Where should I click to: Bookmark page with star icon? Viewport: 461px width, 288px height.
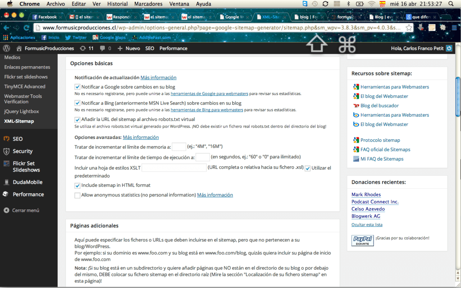pos(409,28)
